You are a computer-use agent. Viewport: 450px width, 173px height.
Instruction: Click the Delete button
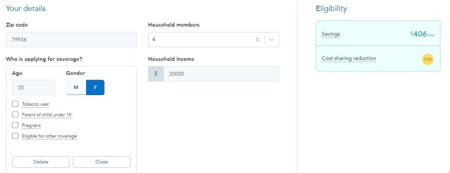click(x=41, y=162)
